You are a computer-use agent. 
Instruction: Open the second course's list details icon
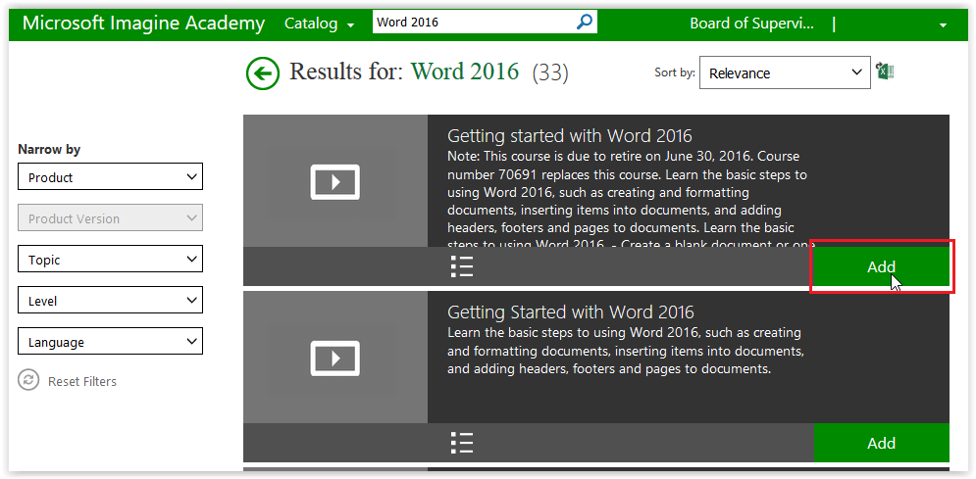[462, 443]
